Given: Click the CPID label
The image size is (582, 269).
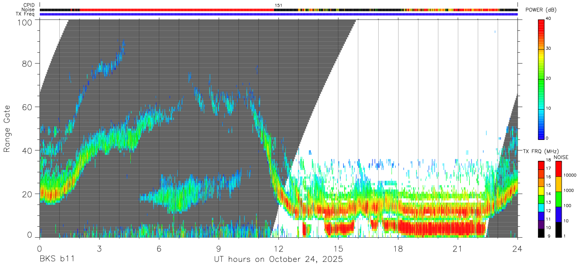Looking at the screenshot, I should [x=28, y=5].
